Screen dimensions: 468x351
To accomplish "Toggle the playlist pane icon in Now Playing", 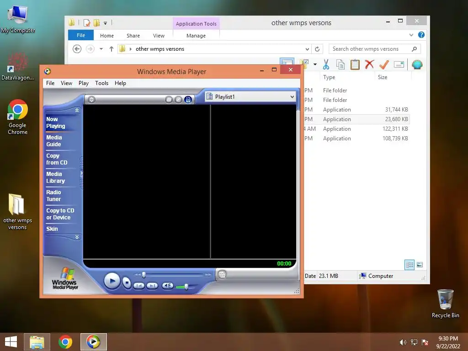I will pyautogui.click(x=188, y=100).
